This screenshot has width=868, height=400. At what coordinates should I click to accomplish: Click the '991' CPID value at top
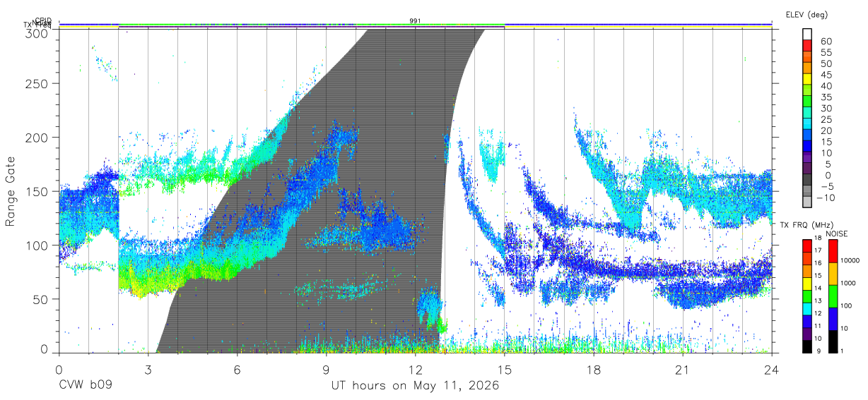click(x=415, y=21)
